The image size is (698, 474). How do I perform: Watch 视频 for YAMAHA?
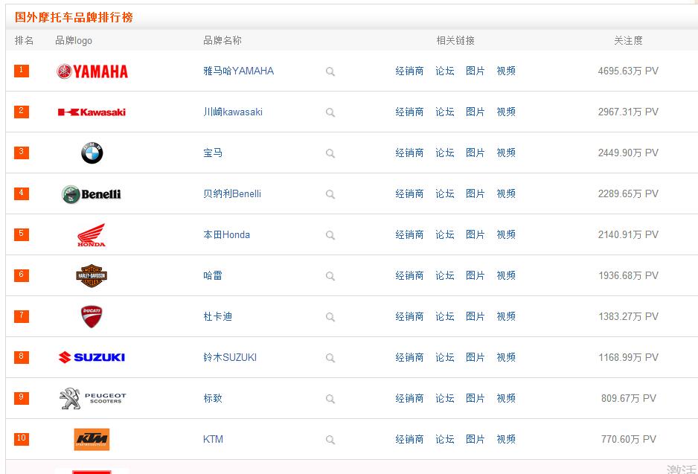pos(506,71)
